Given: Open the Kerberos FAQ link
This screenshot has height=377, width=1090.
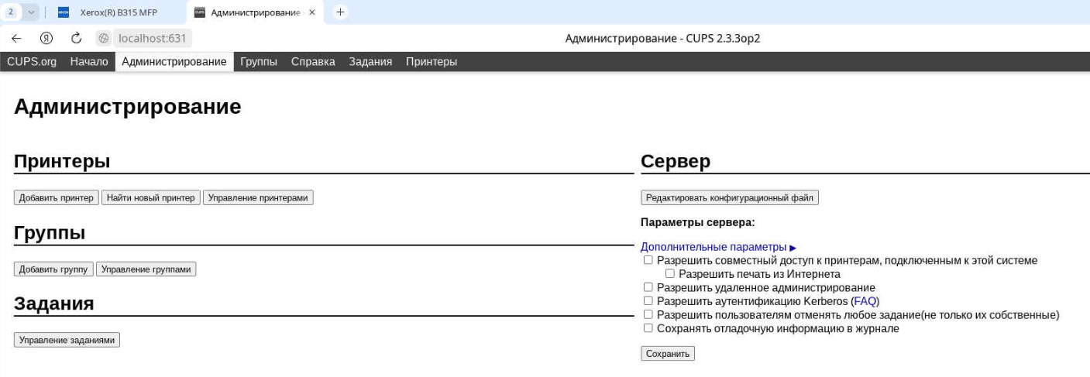Looking at the screenshot, I should 865,301.
